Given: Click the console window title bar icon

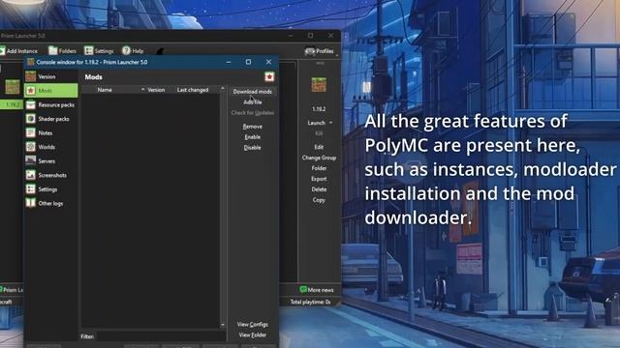Looking at the screenshot, I should click(x=30, y=62).
